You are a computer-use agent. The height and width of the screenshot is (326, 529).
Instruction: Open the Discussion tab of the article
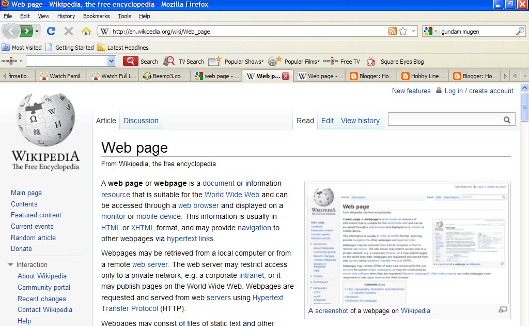click(x=141, y=121)
